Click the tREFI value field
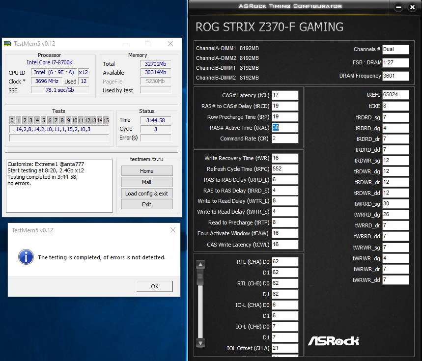Viewport: 422px width, 361px height. click(395, 95)
